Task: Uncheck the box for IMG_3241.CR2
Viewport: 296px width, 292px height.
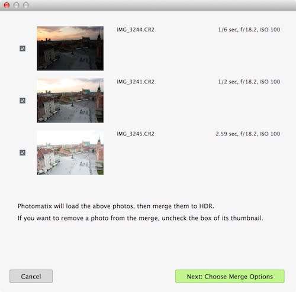Action: point(22,100)
